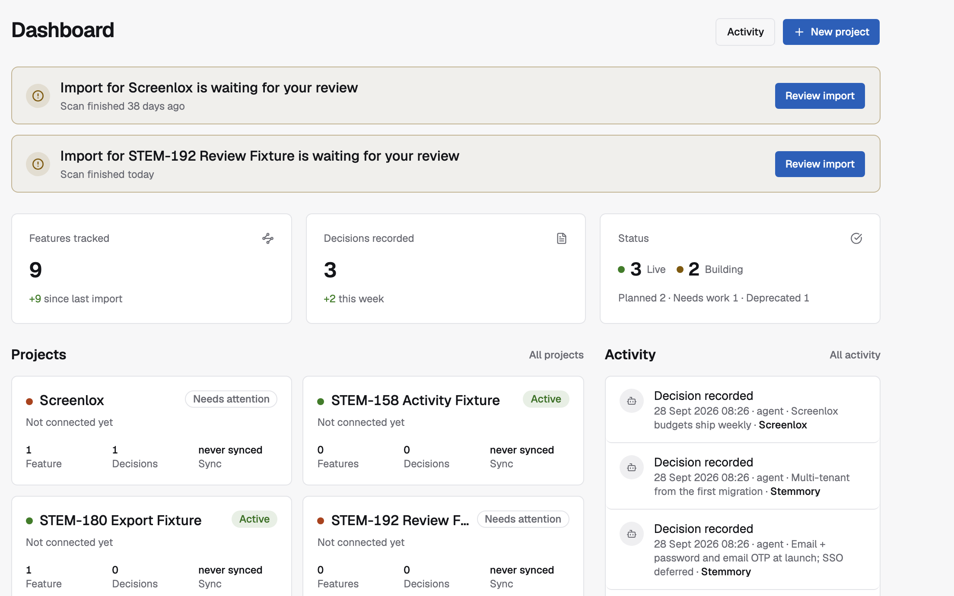The image size is (954, 596).
Task: Click the "+9 since last import" text
Action: [76, 299]
